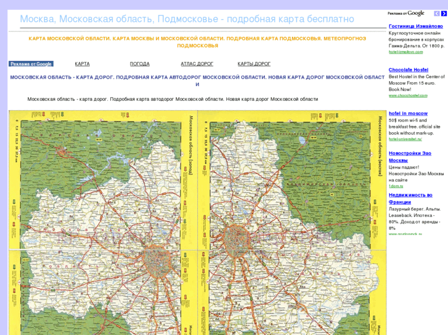Image resolution: width=448 pixels, height=335 pixels.
Task: Open the КАРТА menu link
Action: [x=82, y=64]
